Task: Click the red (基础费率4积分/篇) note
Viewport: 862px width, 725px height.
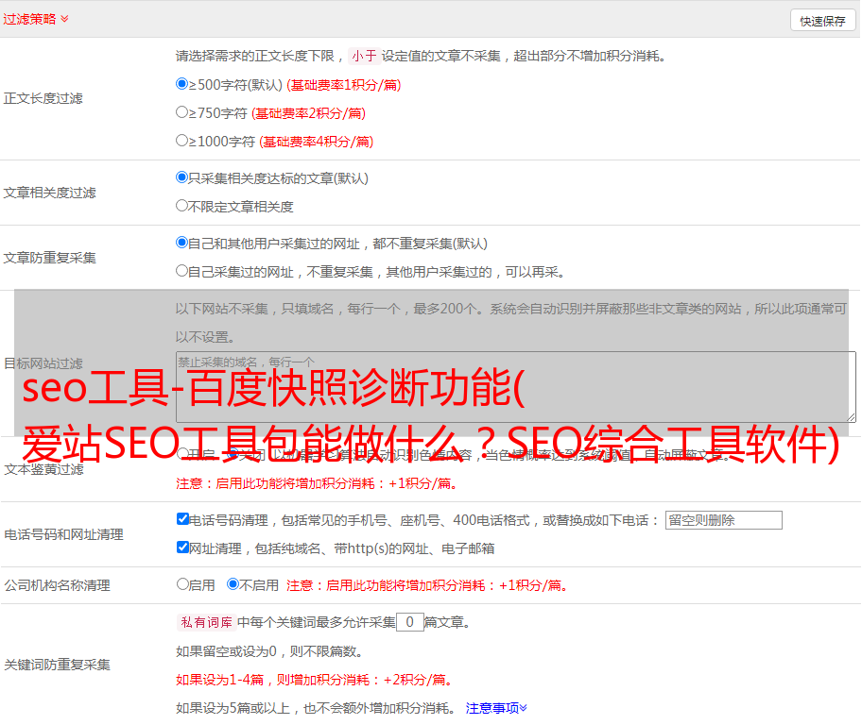Action: click(x=316, y=142)
